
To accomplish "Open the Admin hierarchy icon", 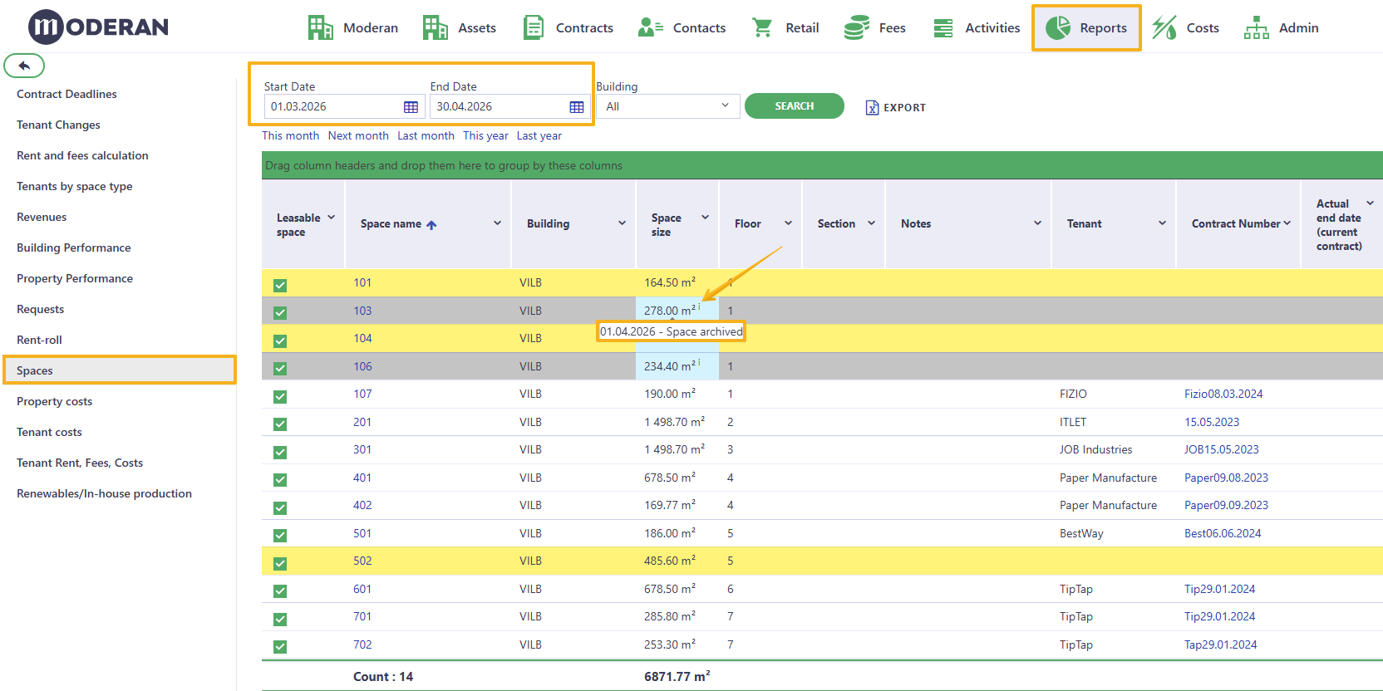I will [1257, 27].
